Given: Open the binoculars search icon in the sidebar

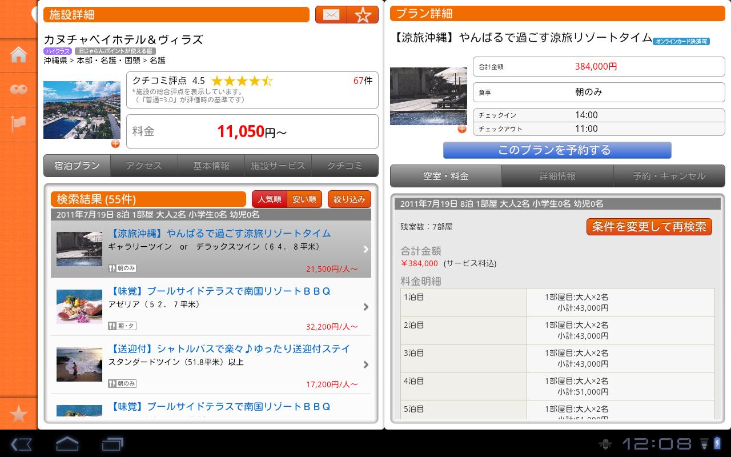Looking at the screenshot, I should pos(19,89).
